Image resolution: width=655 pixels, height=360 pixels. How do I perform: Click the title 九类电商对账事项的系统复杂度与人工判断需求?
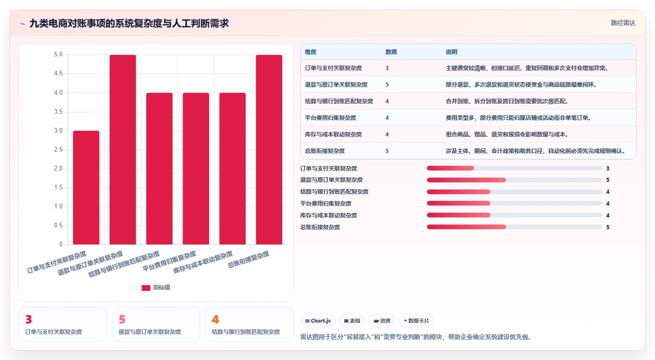point(129,23)
